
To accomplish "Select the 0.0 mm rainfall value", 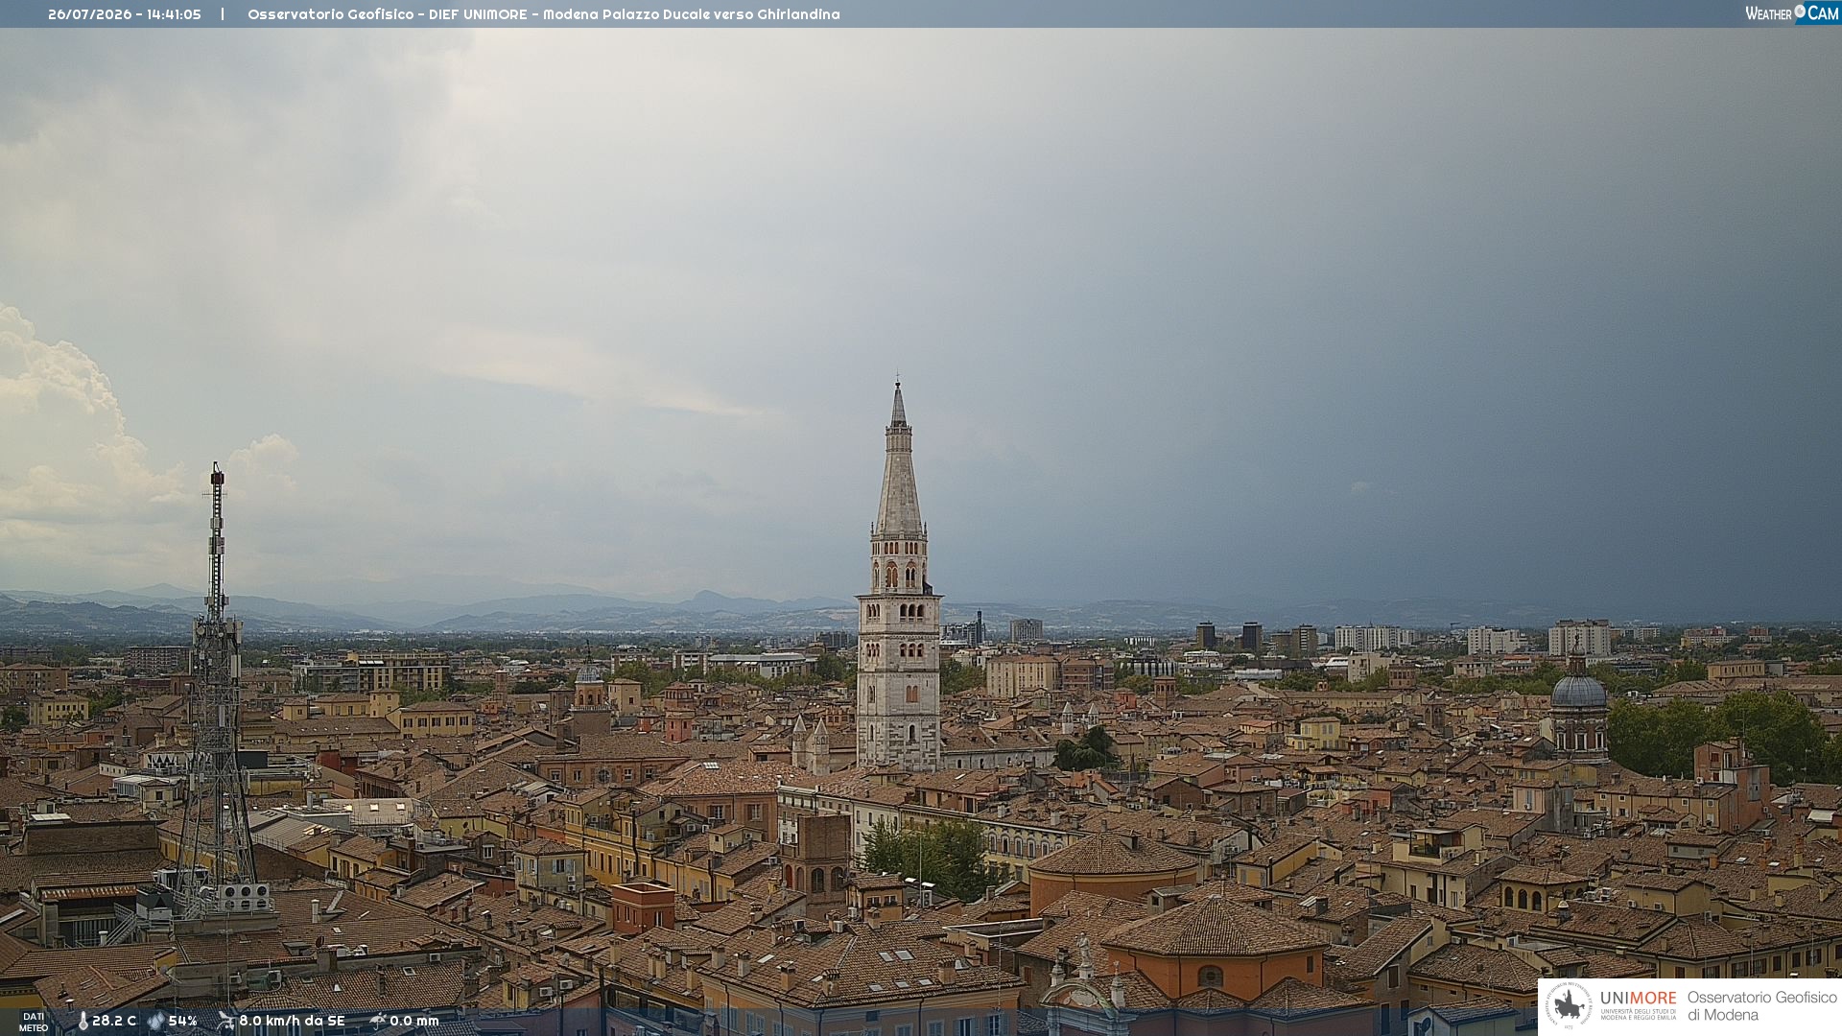I will point(414,1022).
